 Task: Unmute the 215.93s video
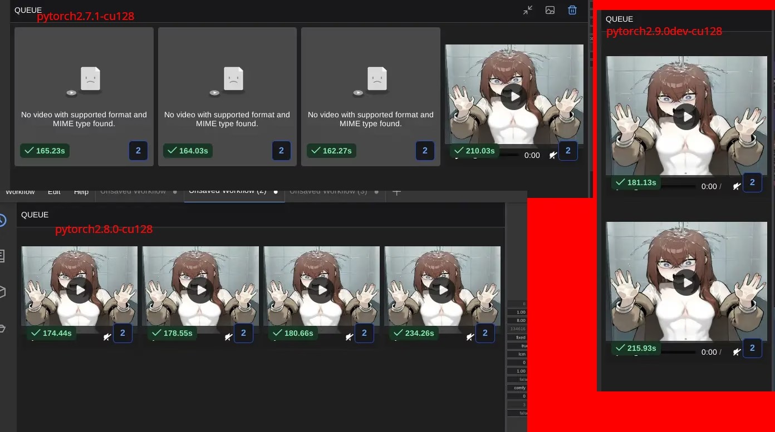click(x=737, y=352)
